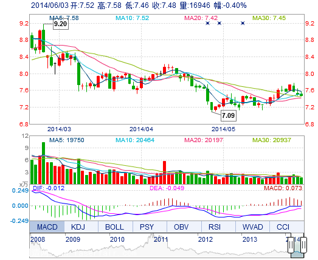Screen dimensions: 318x260
Task: Click the first star event marker
Action: pos(207,23)
